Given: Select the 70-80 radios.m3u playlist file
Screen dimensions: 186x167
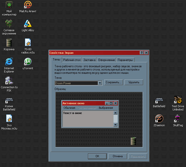Looking at the screenshot, I should pyautogui.click(x=28, y=43).
